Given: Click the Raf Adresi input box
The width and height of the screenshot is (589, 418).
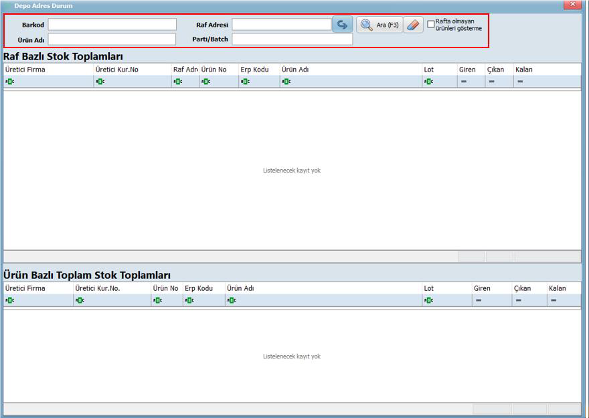Looking at the screenshot, I should pyautogui.click(x=281, y=25).
